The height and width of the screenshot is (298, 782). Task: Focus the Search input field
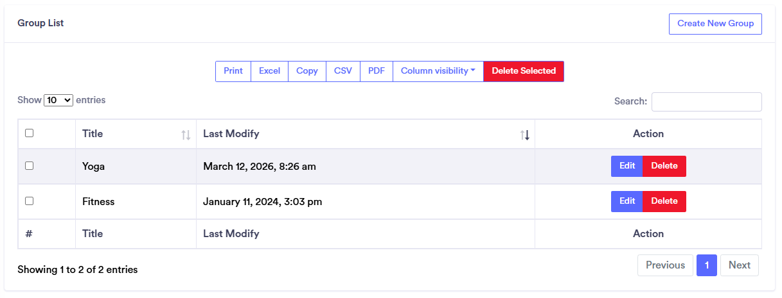(x=706, y=102)
